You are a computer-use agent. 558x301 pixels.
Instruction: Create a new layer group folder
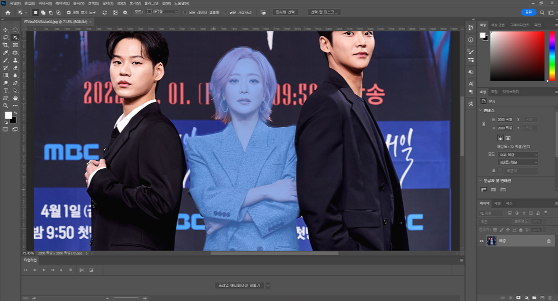pyautogui.click(x=534, y=298)
